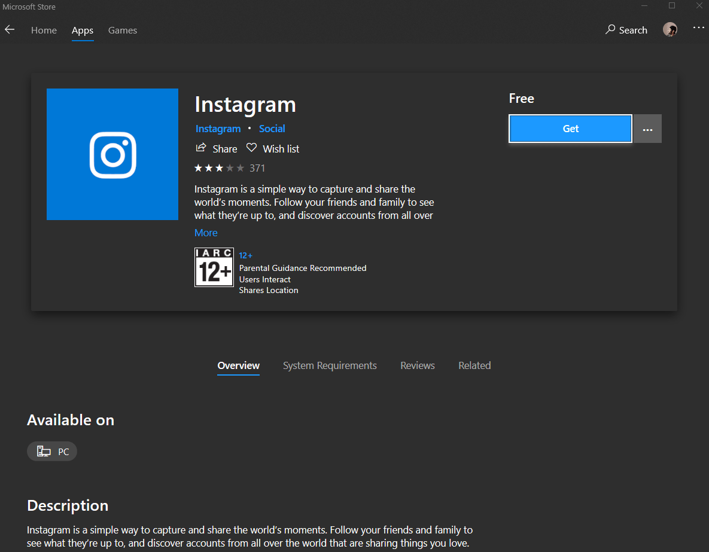Open the Social category link
The image size is (709, 552).
[x=272, y=129]
